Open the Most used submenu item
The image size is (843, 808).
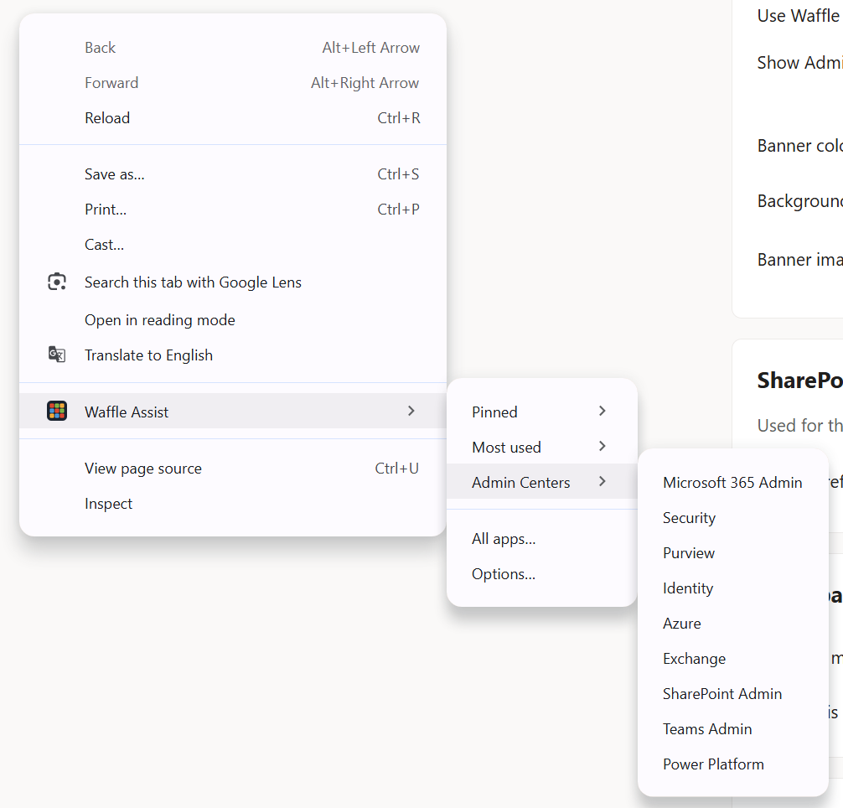(x=542, y=447)
